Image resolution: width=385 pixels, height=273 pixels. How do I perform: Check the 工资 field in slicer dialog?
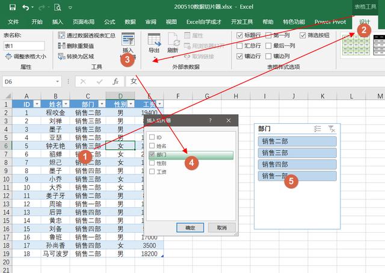click(x=152, y=171)
